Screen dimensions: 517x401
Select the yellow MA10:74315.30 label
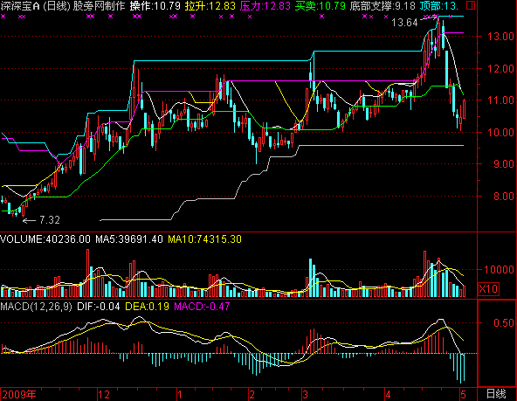click(204, 239)
